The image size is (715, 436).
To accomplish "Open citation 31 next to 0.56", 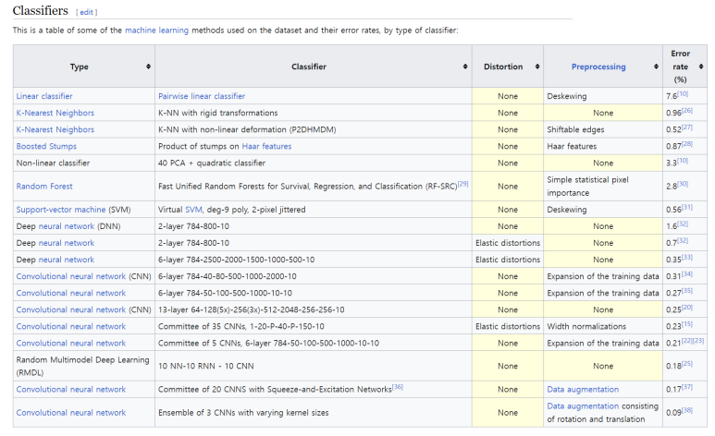I will click(x=687, y=207).
